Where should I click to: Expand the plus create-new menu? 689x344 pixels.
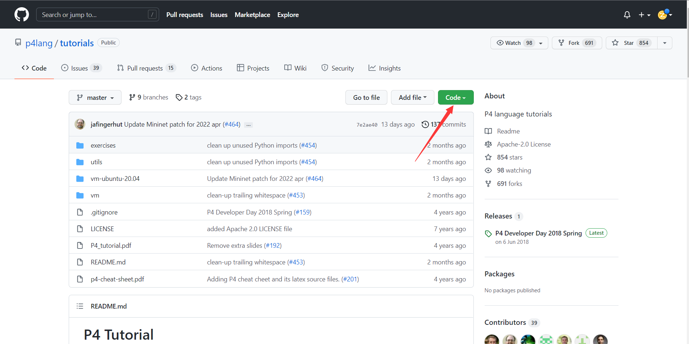(x=645, y=15)
